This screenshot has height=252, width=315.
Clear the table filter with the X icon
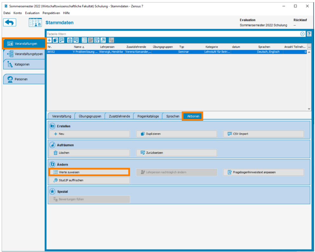click(302, 34)
